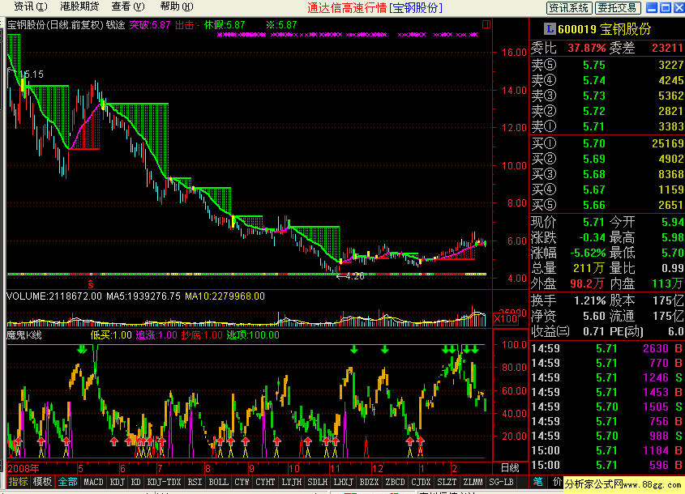Select the MACD indicator tab

pos(93,482)
